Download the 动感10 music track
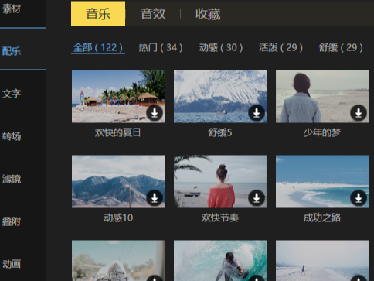 (155, 198)
